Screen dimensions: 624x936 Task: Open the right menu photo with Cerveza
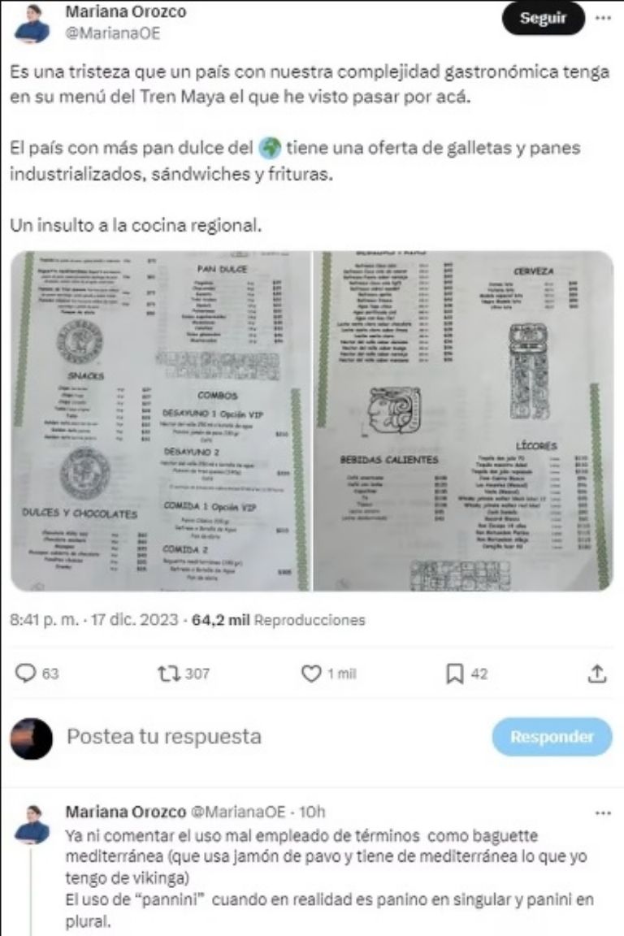click(463, 421)
